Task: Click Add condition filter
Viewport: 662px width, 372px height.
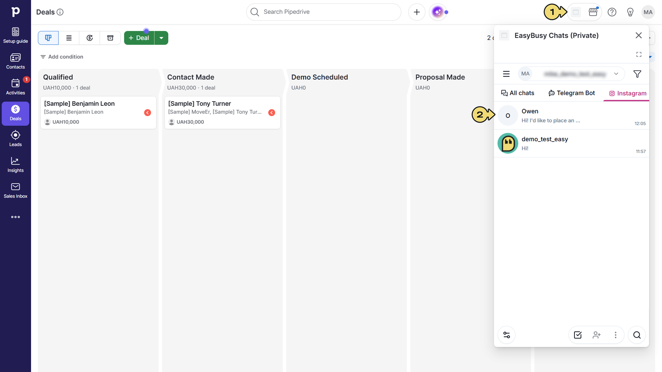Action: pos(62,57)
